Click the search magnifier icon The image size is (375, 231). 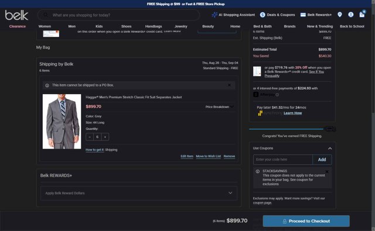[x=46, y=15]
